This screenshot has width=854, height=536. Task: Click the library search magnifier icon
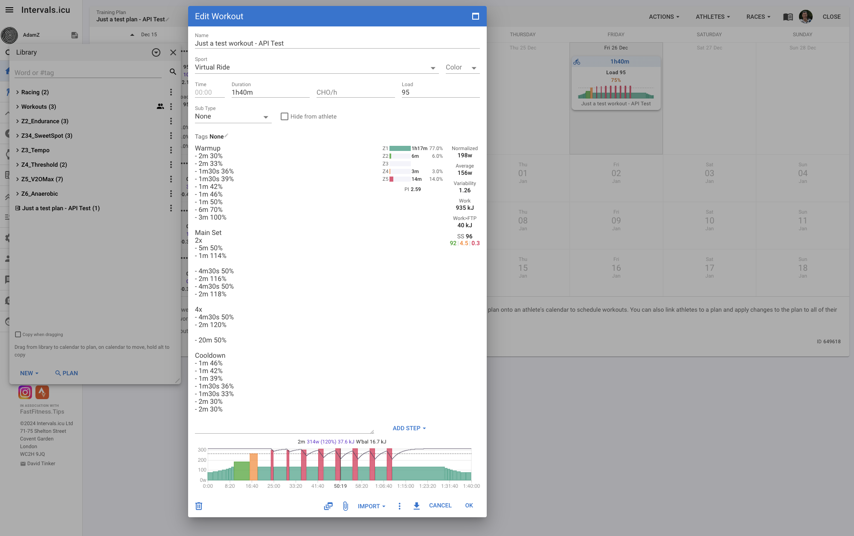point(173,72)
